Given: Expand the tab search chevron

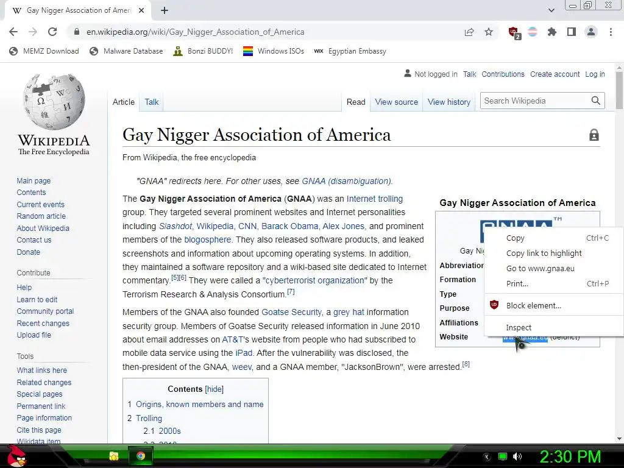Looking at the screenshot, I should (551, 10).
